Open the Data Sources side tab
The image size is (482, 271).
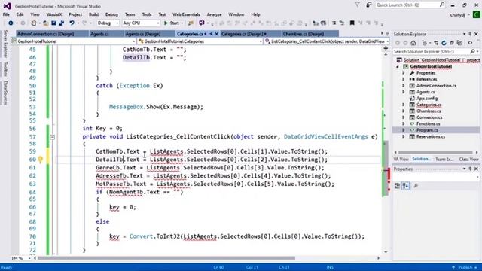click(5, 93)
